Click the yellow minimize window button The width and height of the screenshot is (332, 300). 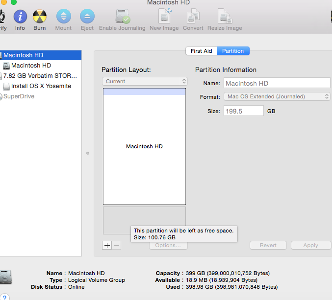[x=4, y=2]
